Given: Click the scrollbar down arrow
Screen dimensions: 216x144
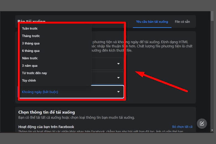Looking at the screenshot, I should coord(212,130).
